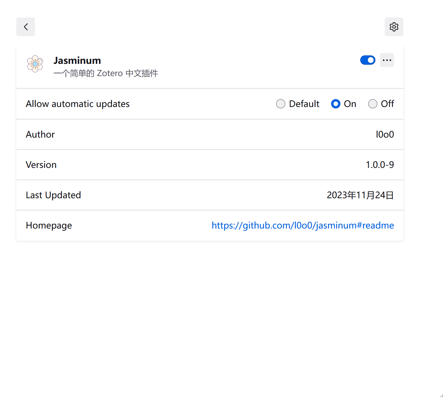
Task: Select the Chinese description text under Jasminum
Action: coord(106,73)
